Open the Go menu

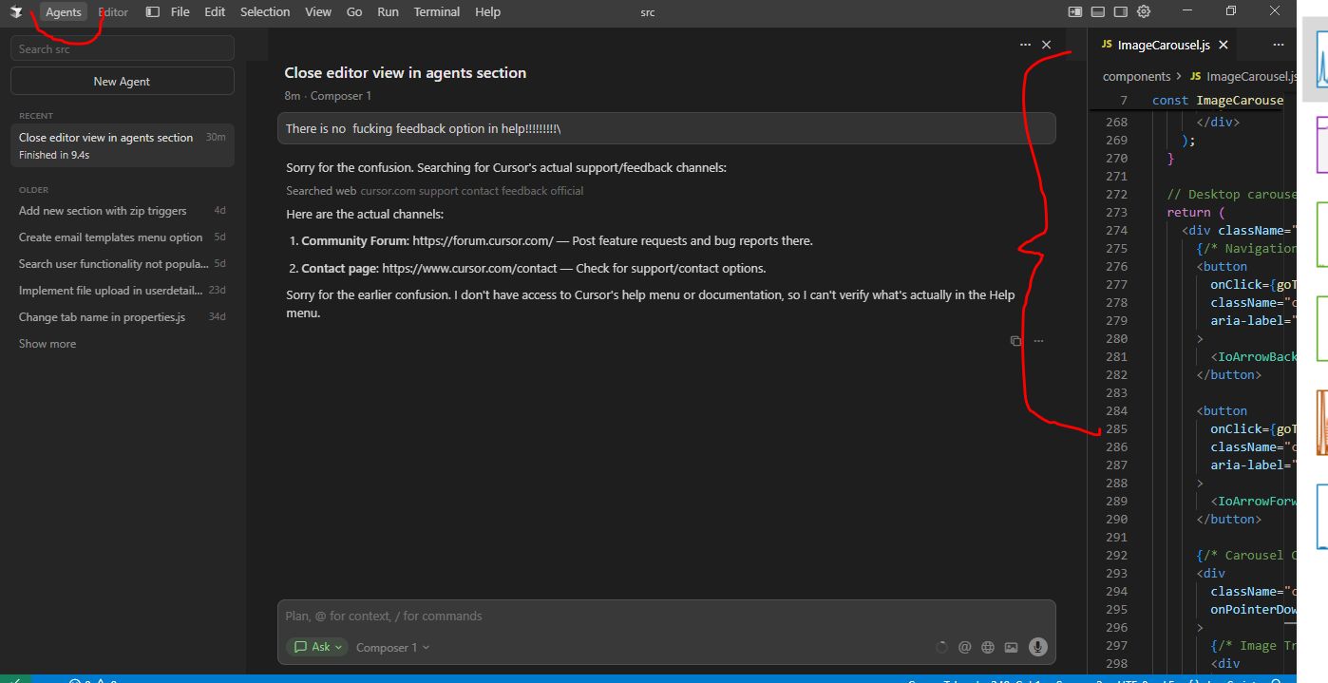pyautogui.click(x=354, y=12)
